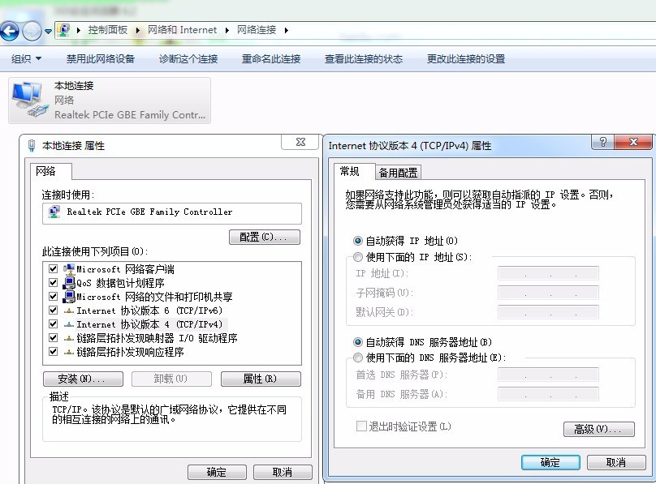The image size is (656, 484).
Task: Click the Realtek adapter icon in 连接时使用
Action: click(54, 212)
